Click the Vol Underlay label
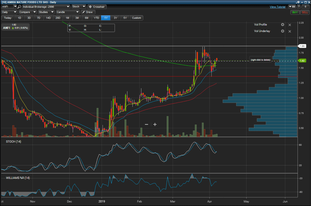This screenshot has width=311, height=206. [x=262, y=31]
